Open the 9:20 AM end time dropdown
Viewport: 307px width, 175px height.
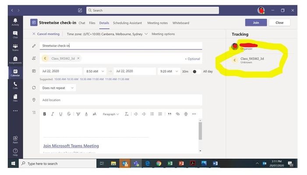coord(169,71)
